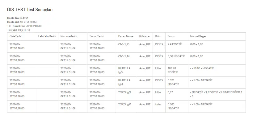Click the 2.9 POZİTİF result cell
This screenshot has width=278, height=126.
click(x=175, y=44)
